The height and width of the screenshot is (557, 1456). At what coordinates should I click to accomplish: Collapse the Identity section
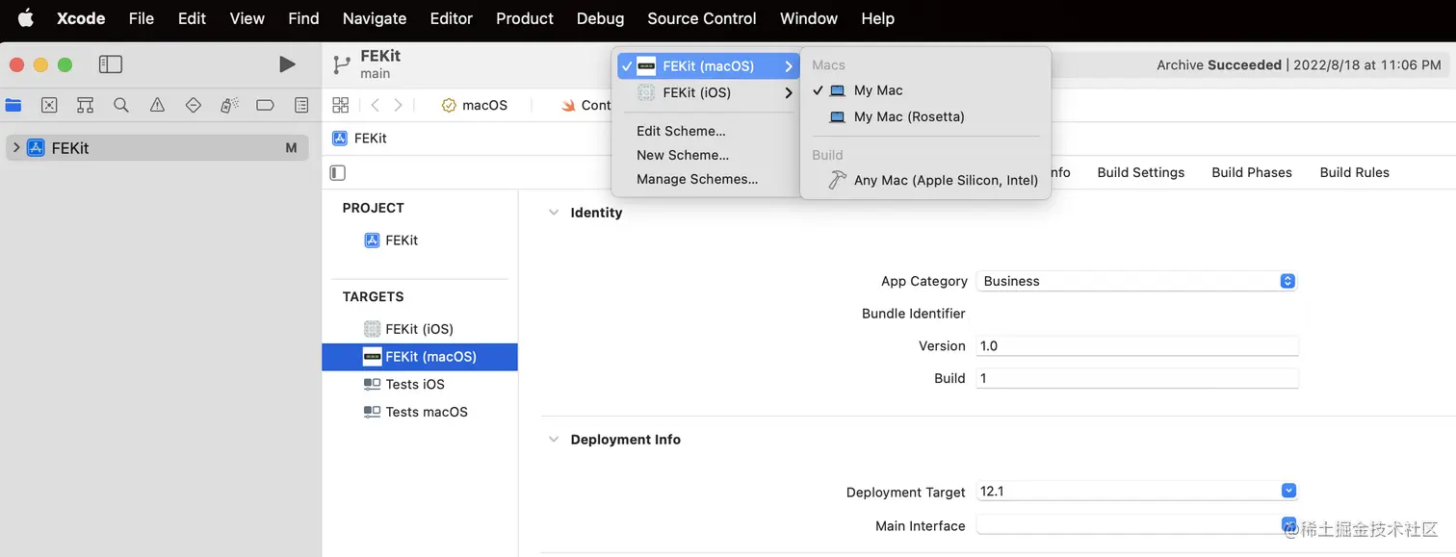click(554, 213)
